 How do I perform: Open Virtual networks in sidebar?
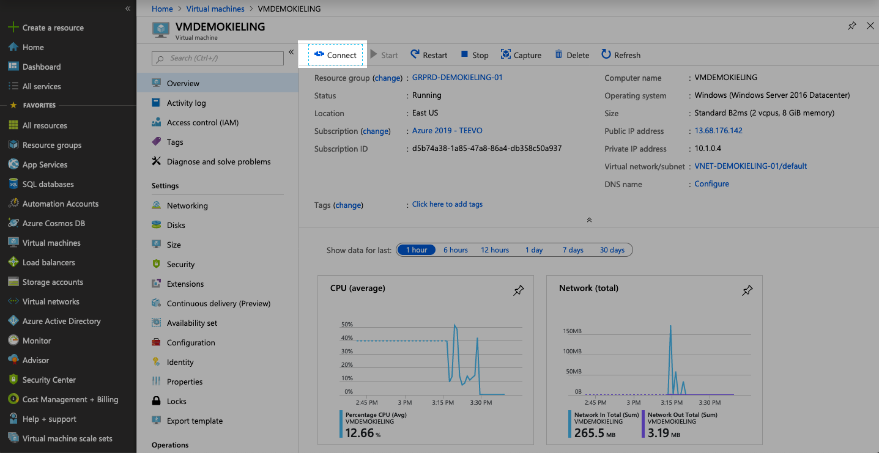(x=51, y=301)
